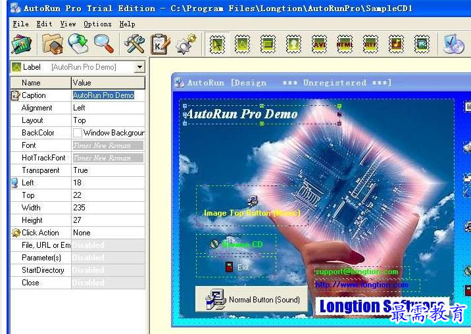Click the Top value 22
471x334 pixels.
[x=108, y=195]
